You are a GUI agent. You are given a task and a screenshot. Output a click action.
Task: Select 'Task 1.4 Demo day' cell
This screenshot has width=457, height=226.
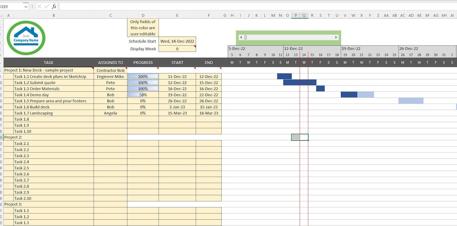54,95
